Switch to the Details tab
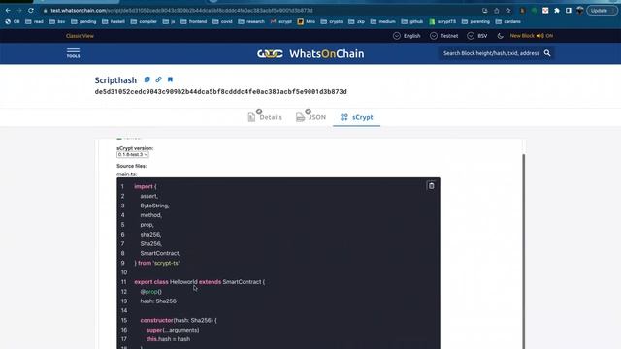Screen dimensions: 621x349 265,117
